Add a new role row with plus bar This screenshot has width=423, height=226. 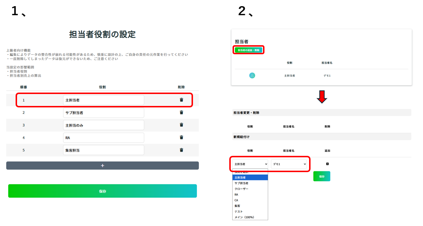pyautogui.click(x=102, y=166)
